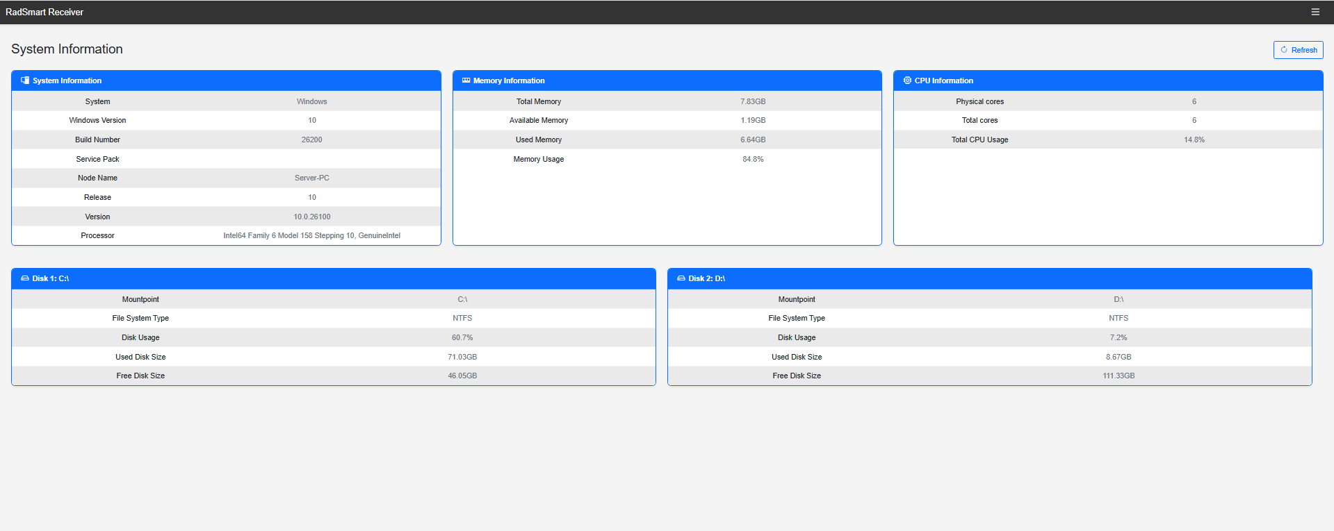The image size is (1334, 531).
Task: Select the Used Disk Size value 71.03GB
Action: point(462,357)
